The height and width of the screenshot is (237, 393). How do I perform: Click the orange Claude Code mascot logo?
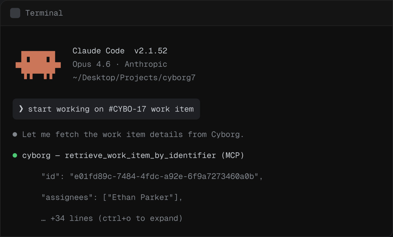coord(38,65)
